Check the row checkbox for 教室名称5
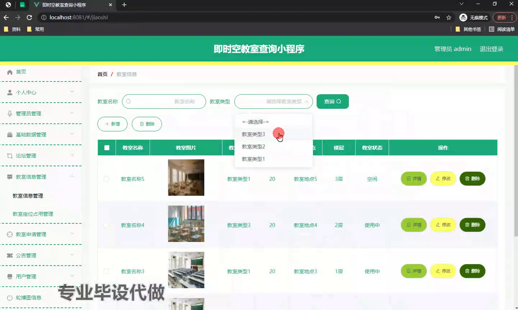Viewport: 518px width, 310px height. (x=106, y=179)
